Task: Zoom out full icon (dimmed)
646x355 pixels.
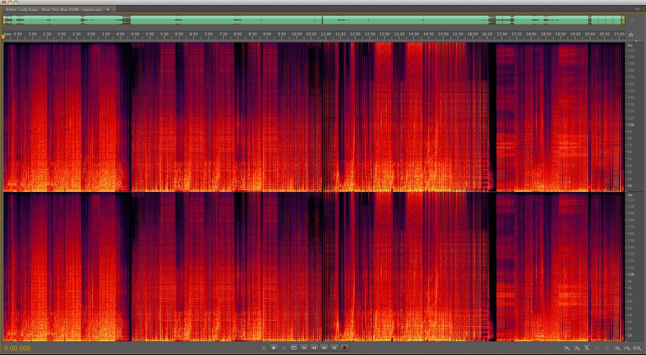Action: coord(607,348)
